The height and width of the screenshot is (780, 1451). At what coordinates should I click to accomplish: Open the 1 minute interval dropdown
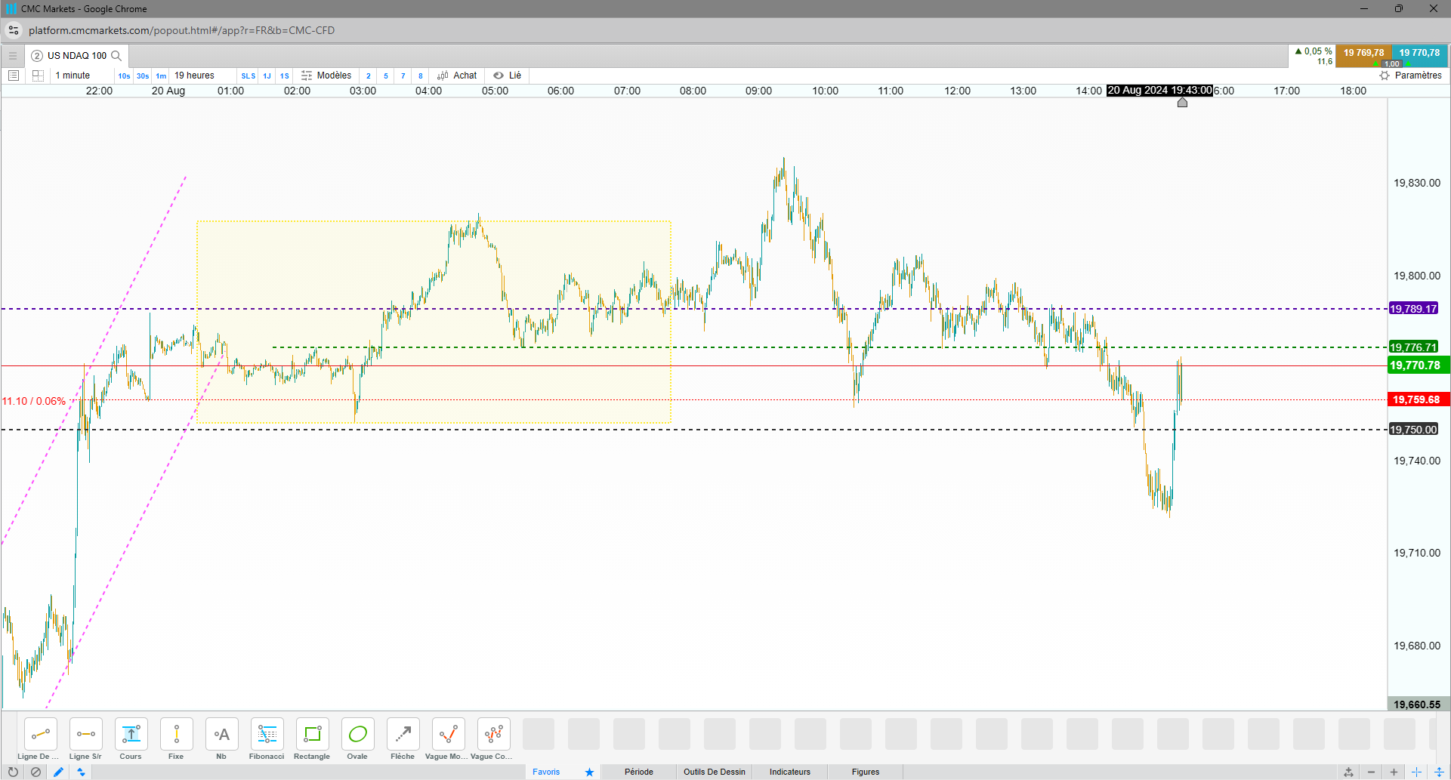point(73,76)
